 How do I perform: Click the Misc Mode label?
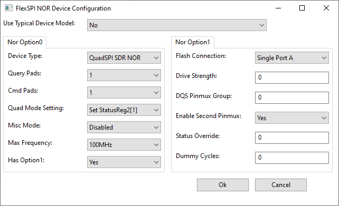point(24,125)
